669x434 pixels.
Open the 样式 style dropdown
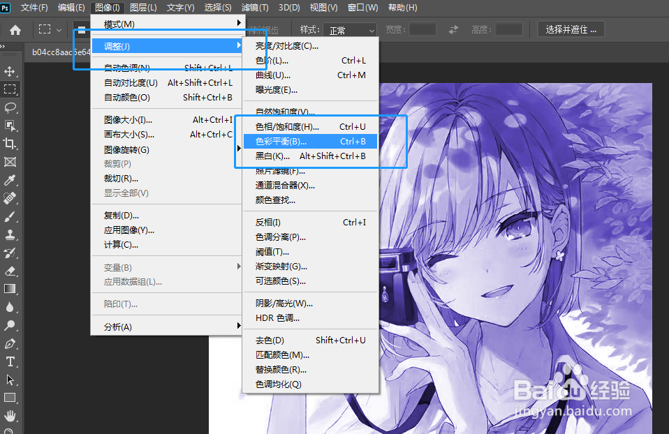(x=349, y=30)
